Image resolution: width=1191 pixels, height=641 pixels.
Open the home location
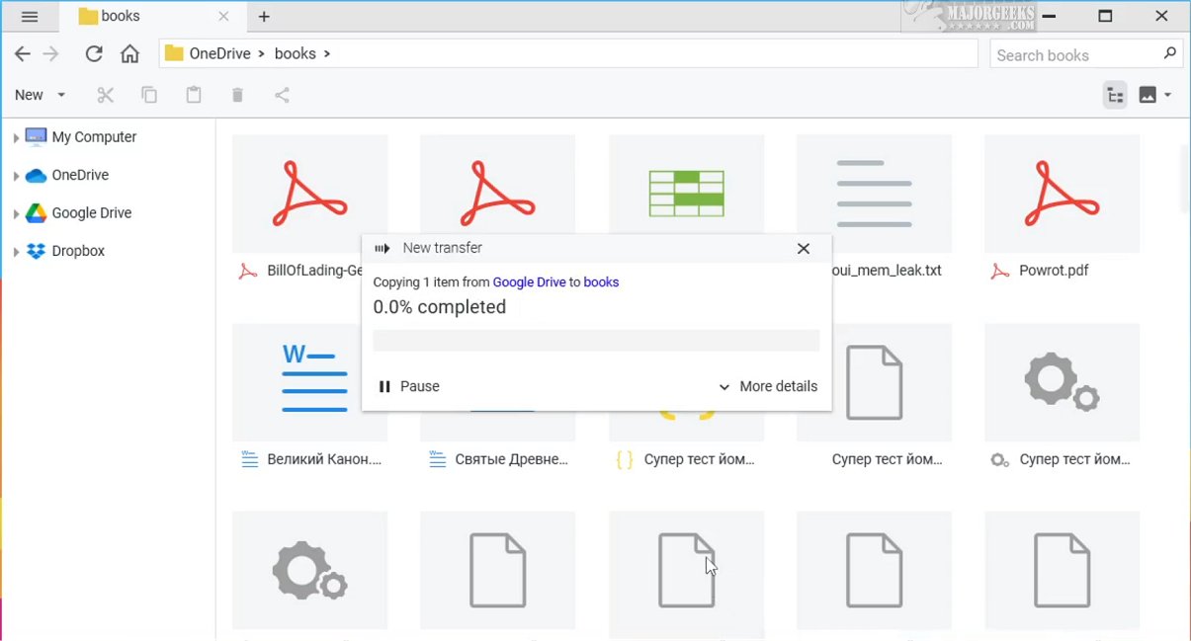129,54
